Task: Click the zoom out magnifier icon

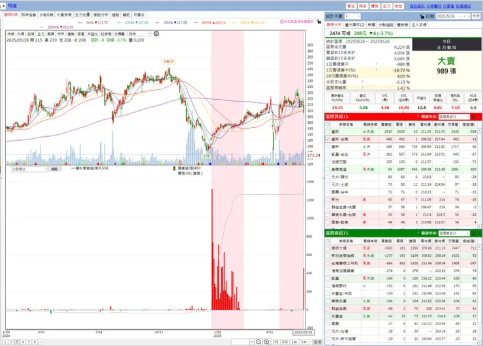Action: coord(258,341)
